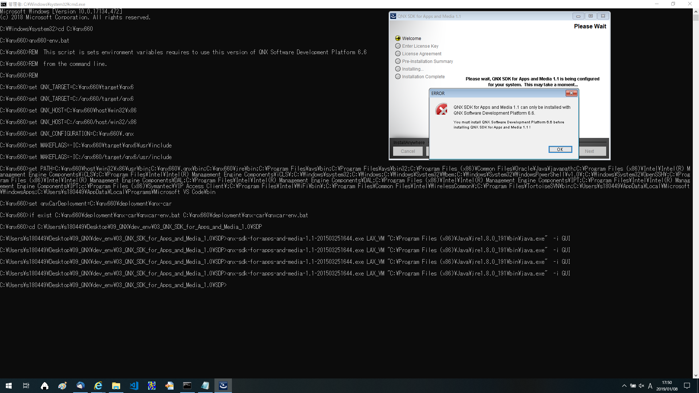The image size is (699, 393).
Task: Expand hidden system tray icons
Action: click(x=624, y=386)
